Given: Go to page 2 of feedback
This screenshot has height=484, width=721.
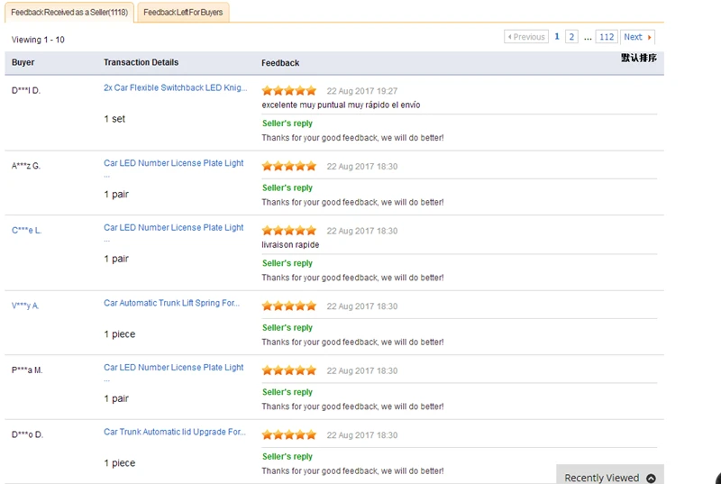Looking at the screenshot, I should tap(571, 37).
